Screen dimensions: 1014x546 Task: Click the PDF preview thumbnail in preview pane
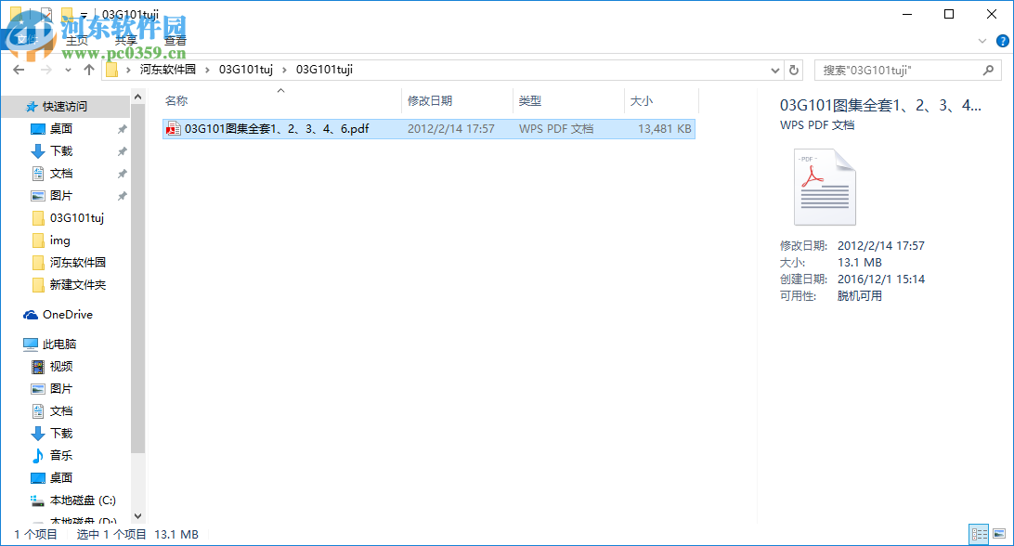[x=824, y=186]
